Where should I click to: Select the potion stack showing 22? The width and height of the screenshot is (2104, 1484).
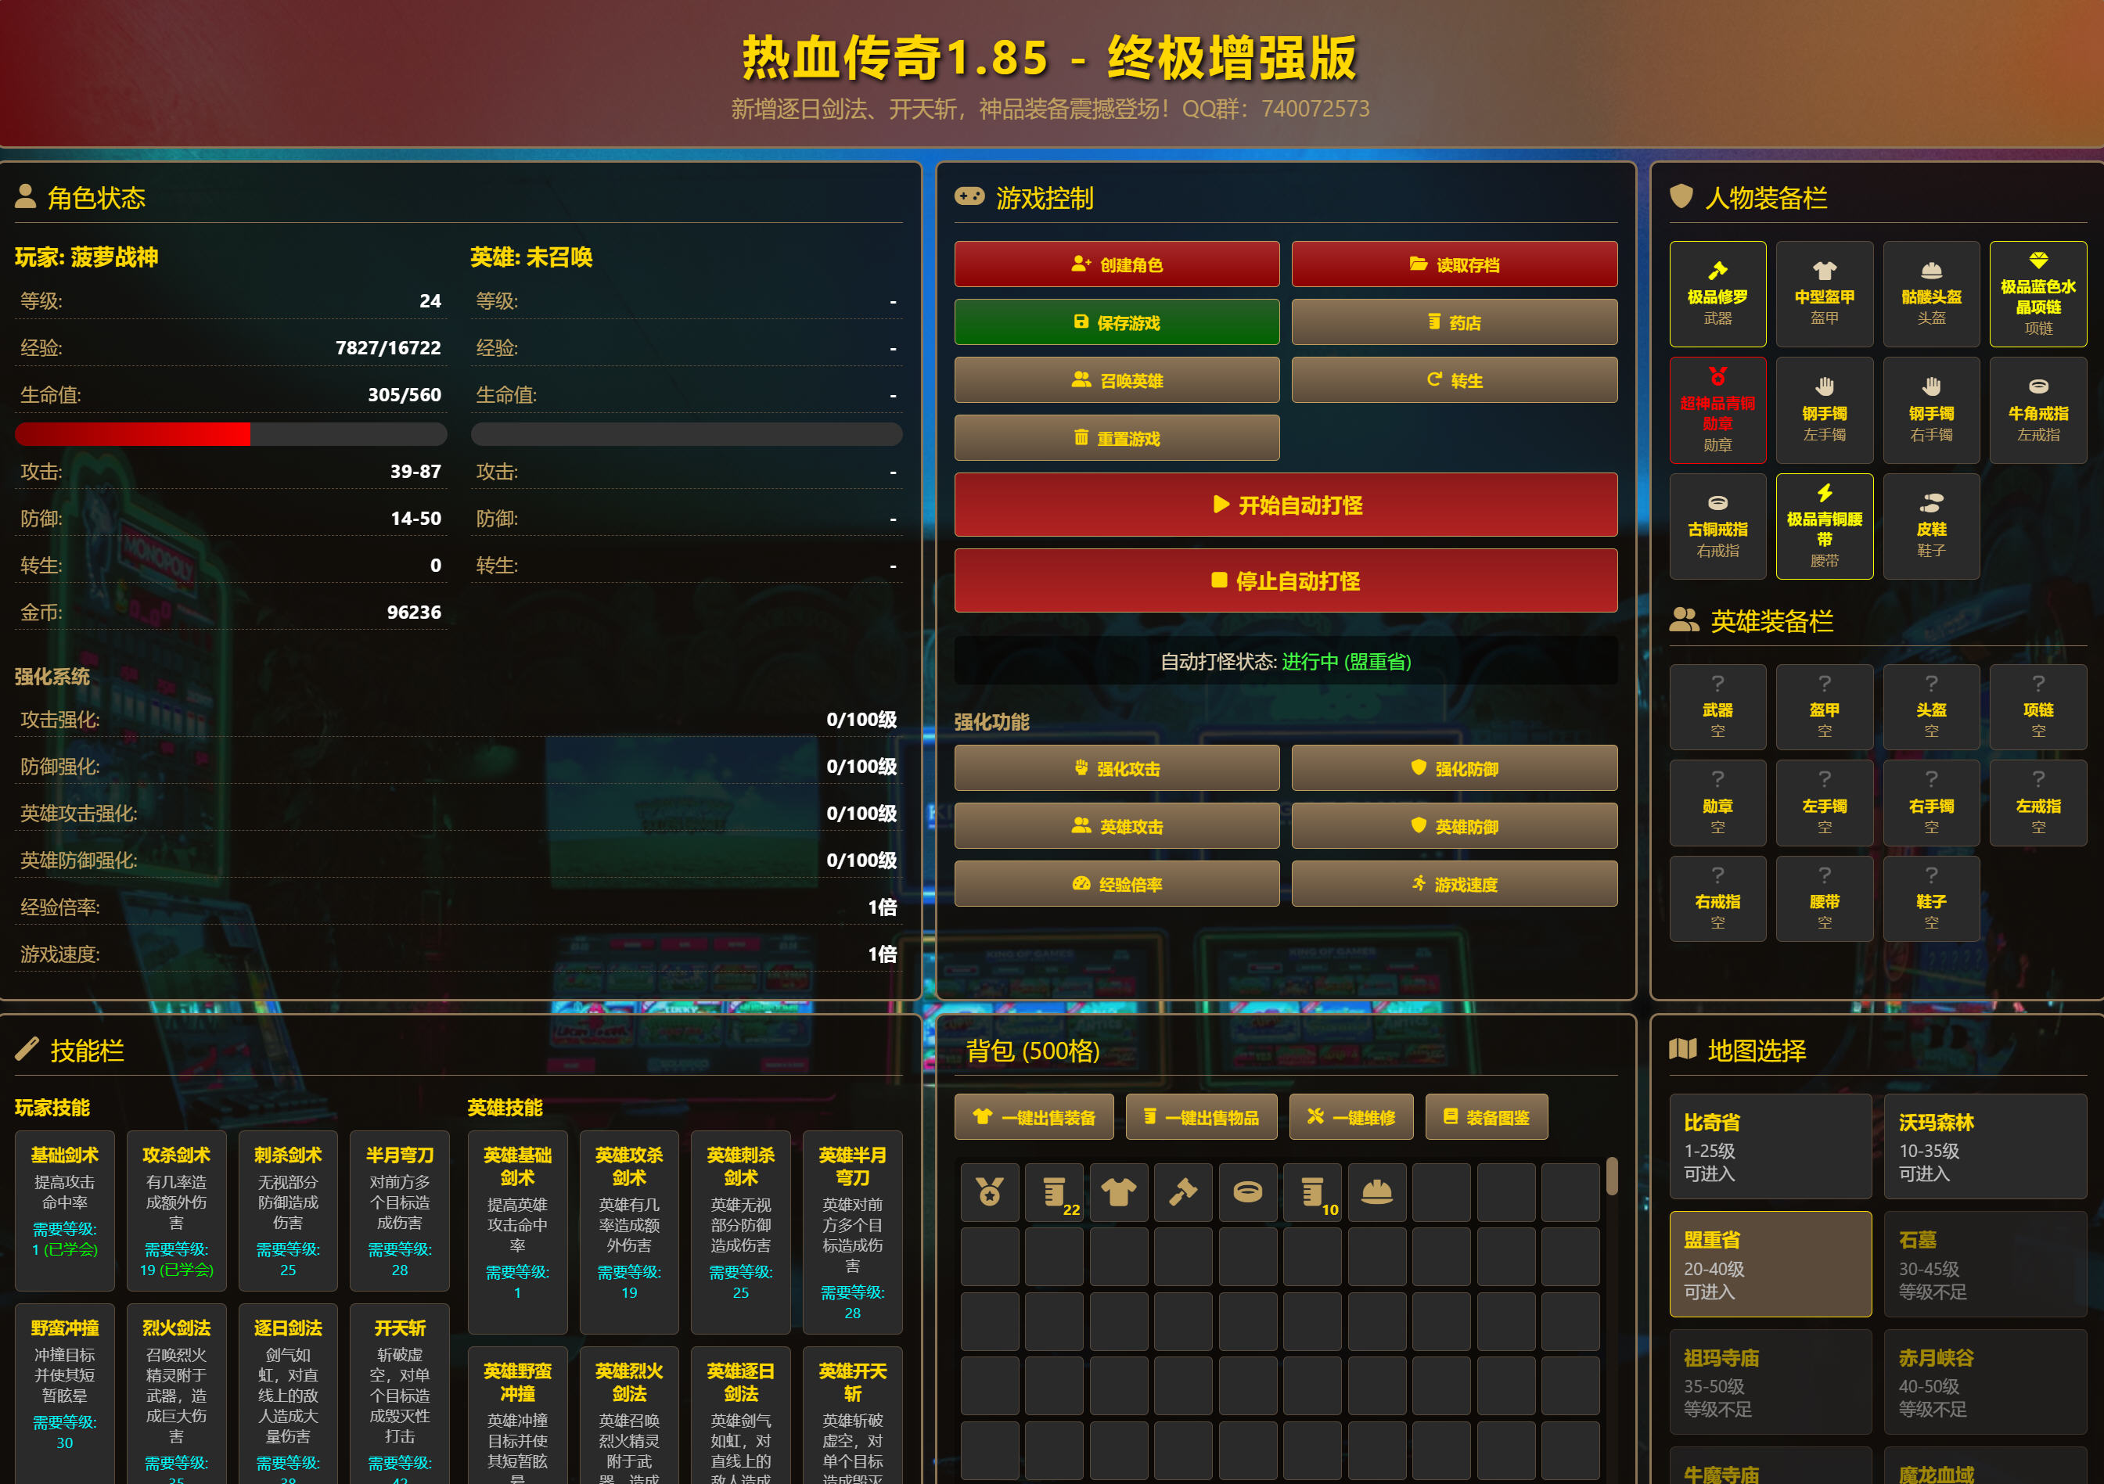1054,1191
